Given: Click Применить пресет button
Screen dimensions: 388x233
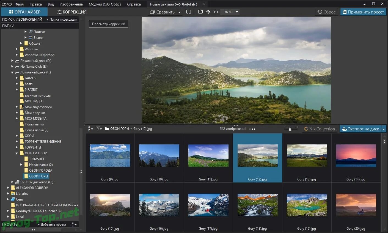Looking at the screenshot, I should [363, 12].
